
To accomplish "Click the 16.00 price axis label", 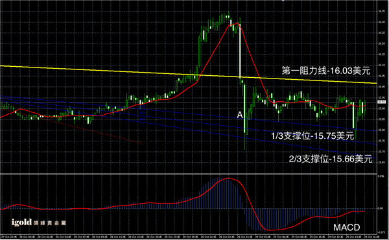I will pos(381,87).
